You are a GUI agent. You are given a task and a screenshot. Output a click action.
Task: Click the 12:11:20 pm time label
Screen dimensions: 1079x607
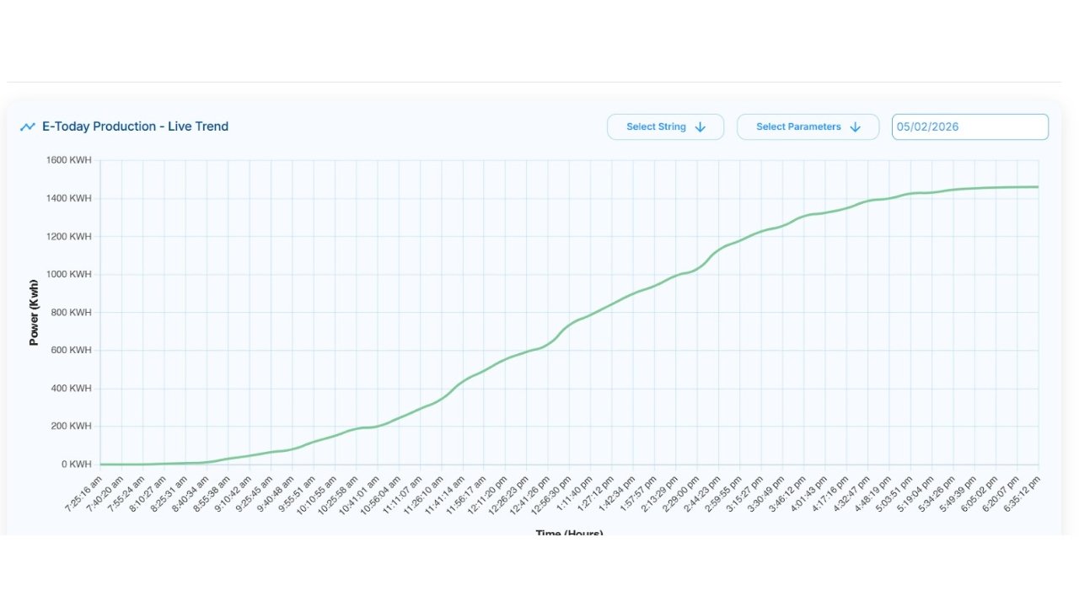489,493
